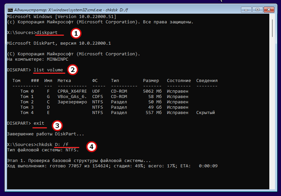Click the 'стадия: 49%' progress value
Screen dimensions: 281x196
point(128,166)
